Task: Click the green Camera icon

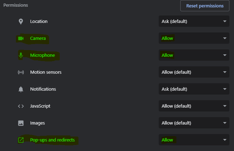Action: tap(21, 38)
